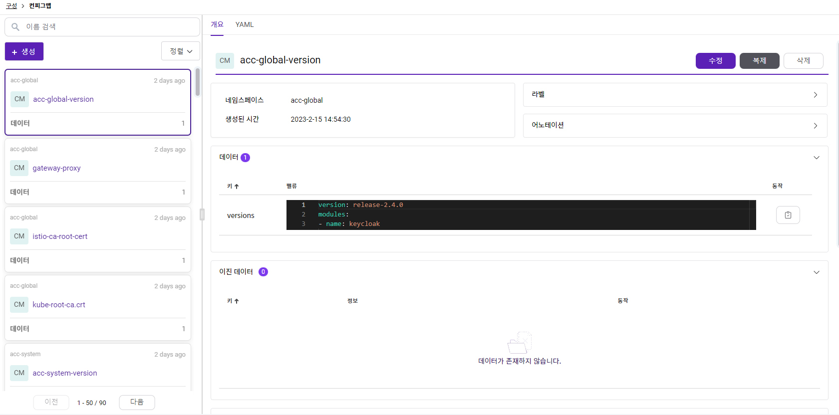Click the empty data folder illustration

[x=520, y=343]
